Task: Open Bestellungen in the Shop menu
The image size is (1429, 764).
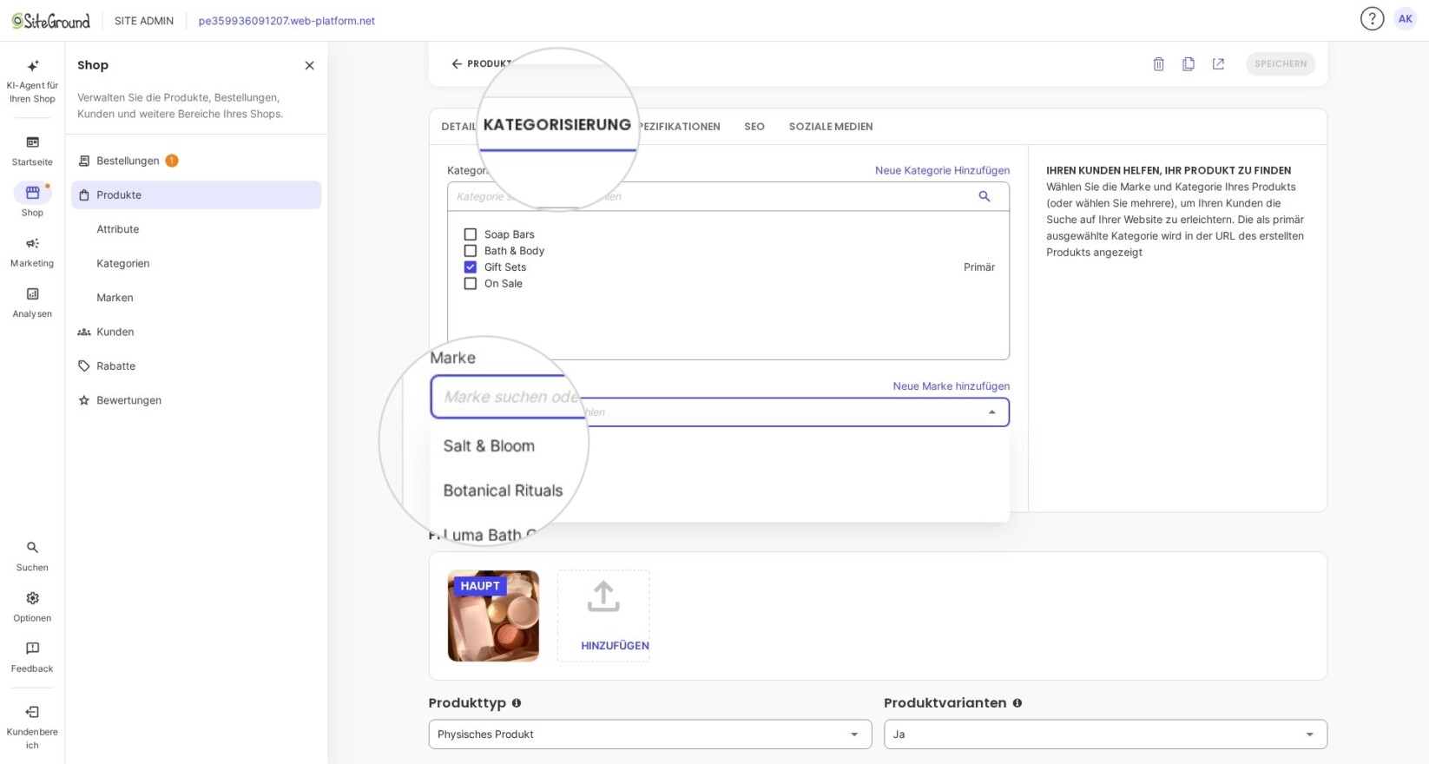Action: pos(196,161)
